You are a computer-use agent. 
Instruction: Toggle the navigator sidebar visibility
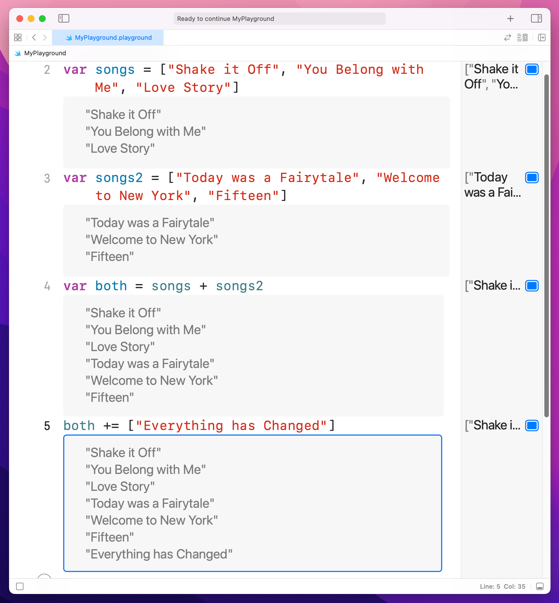64,18
